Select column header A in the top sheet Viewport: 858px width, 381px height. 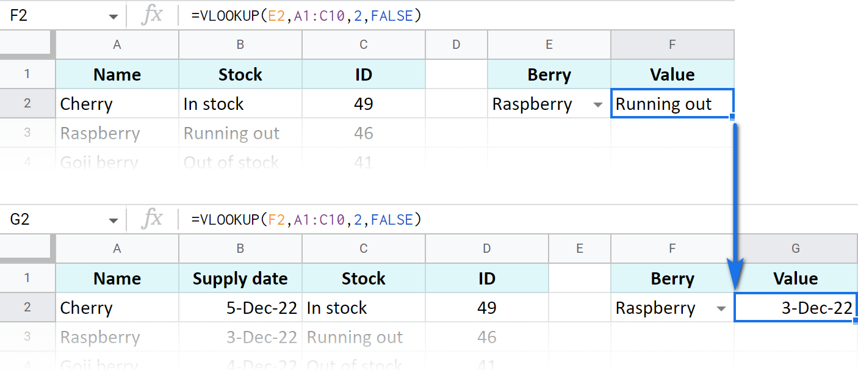point(117,45)
